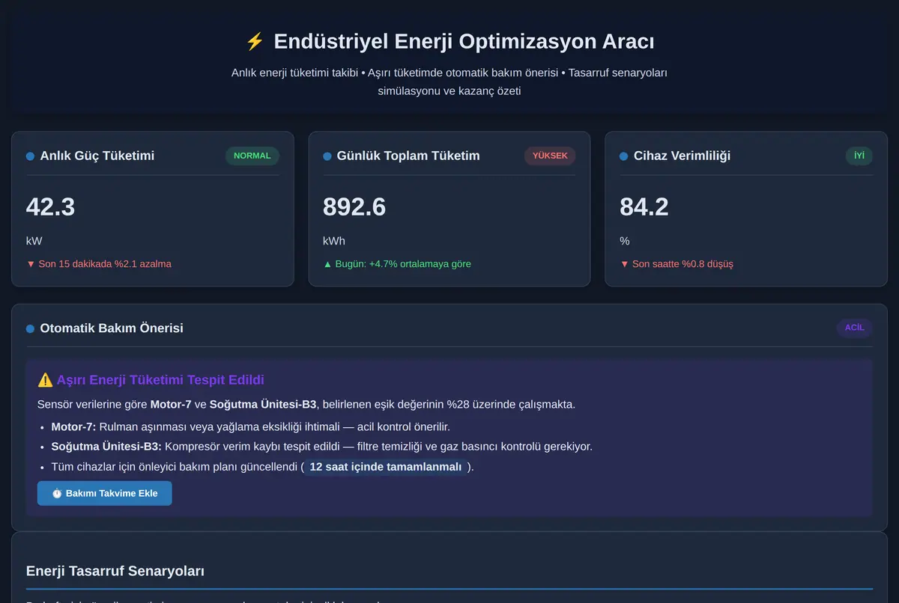The width and height of the screenshot is (899, 603).
Task: Click the 'Cihaz Verimliliği' card title
Action: [x=682, y=156]
